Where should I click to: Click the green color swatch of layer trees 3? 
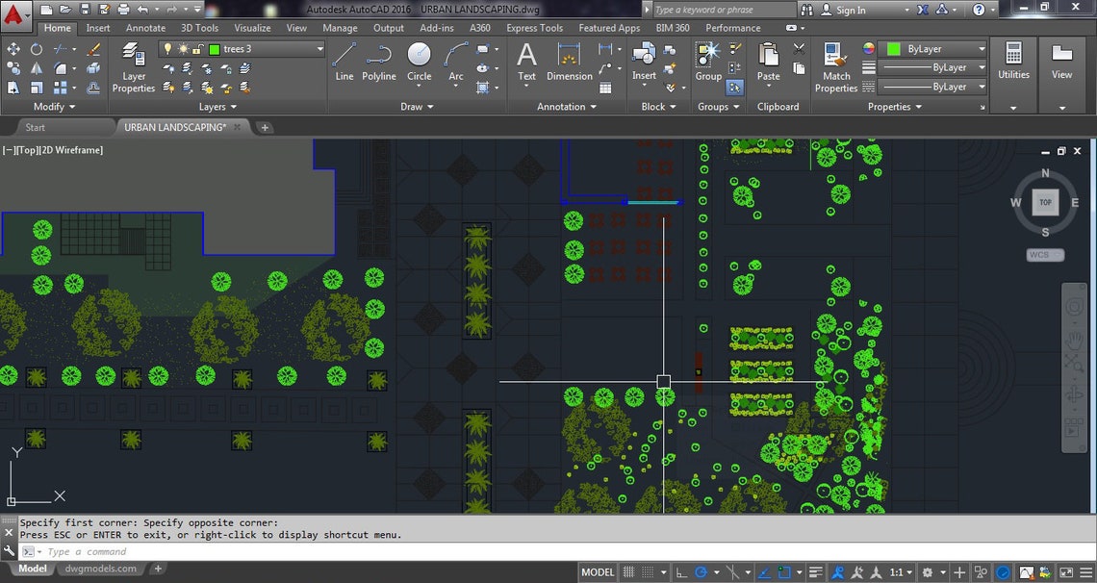[x=214, y=49]
